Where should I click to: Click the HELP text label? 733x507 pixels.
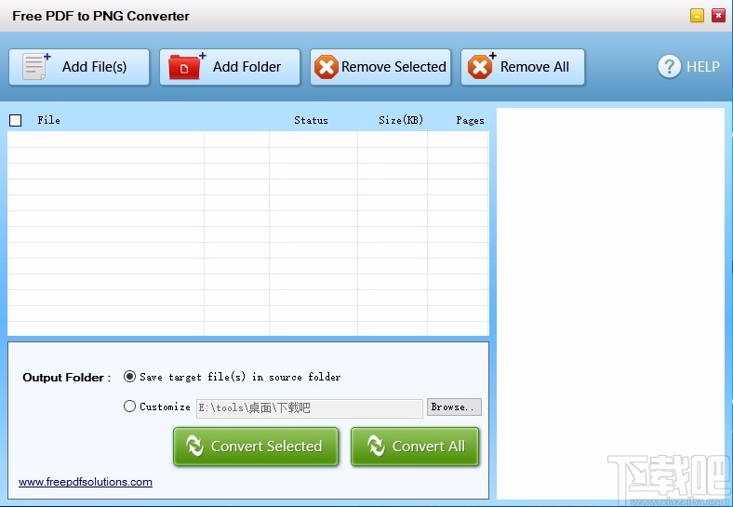click(x=703, y=67)
